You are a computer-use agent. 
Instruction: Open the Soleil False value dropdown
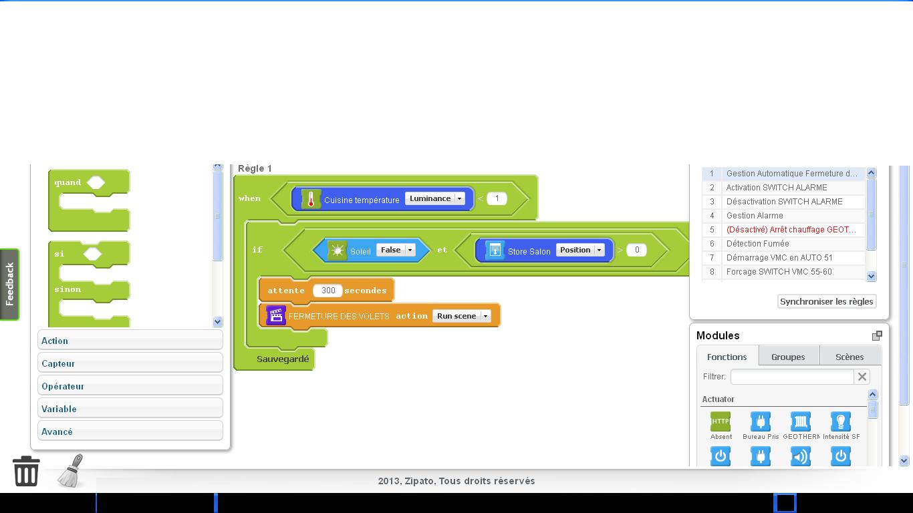point(396,250)
